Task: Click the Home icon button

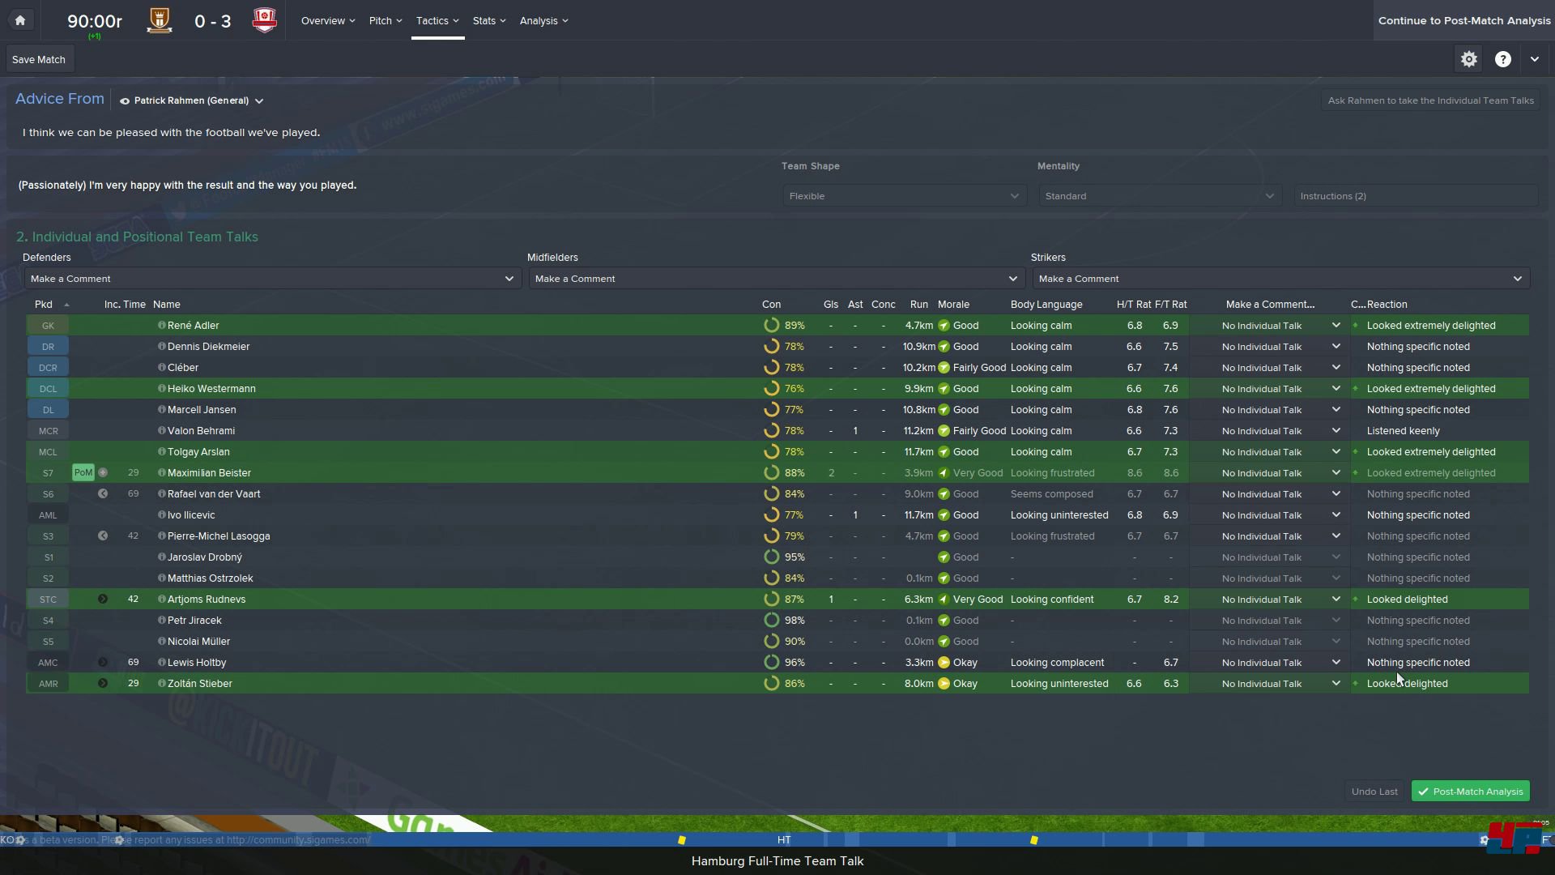Action: click(20, 20)
